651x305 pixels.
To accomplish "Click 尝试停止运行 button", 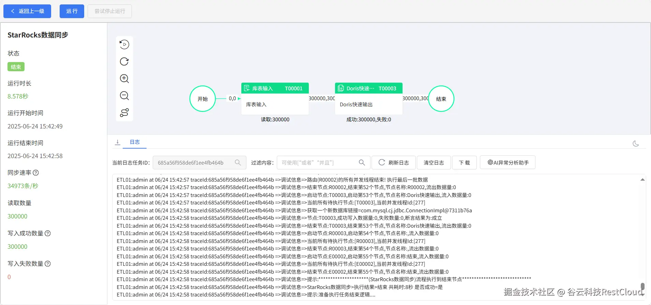I will [110, 11].
